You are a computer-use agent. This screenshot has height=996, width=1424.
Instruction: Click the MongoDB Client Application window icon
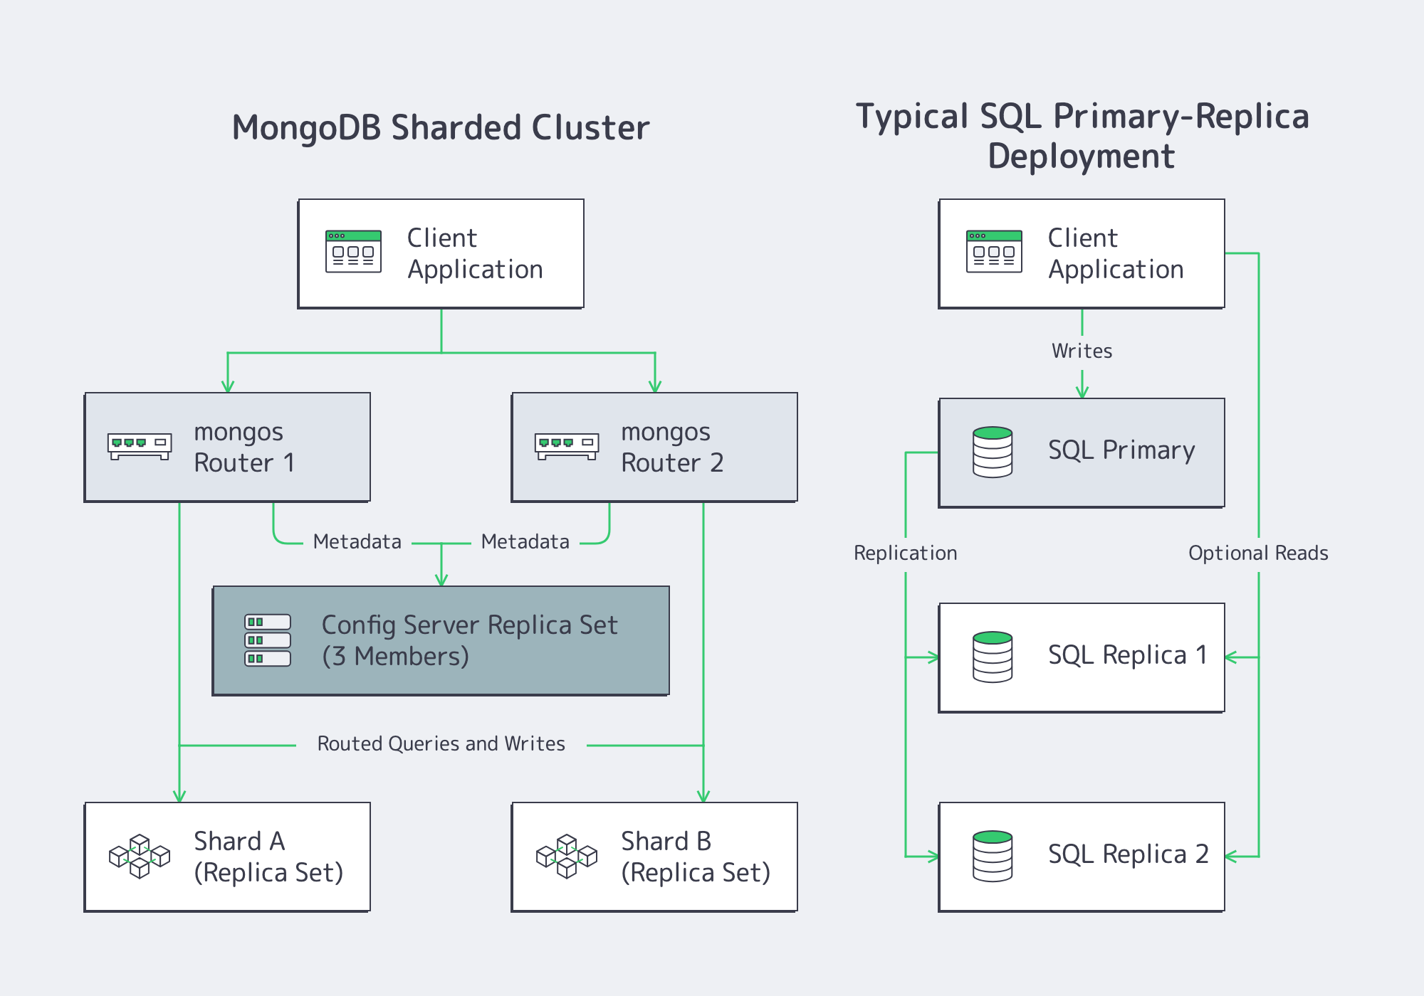pyautogui.click(x=353, y=251)
